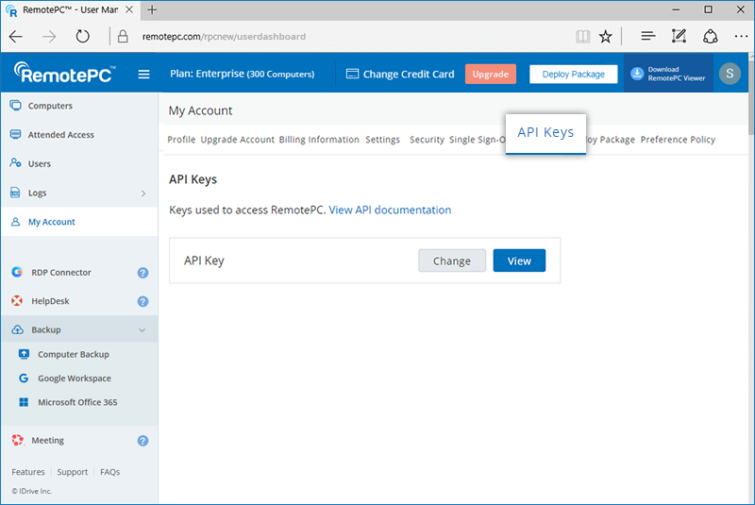The image size is (755, 505).
Task: Open the reading view book icon
Action: [582, 37]
